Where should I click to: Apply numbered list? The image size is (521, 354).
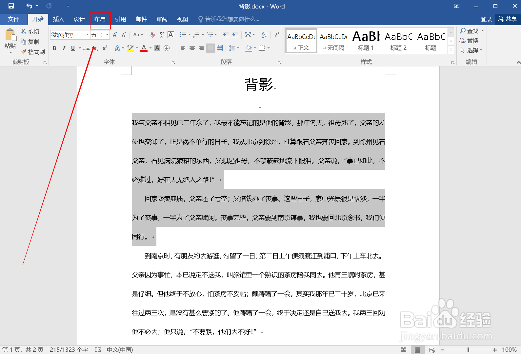tap(196, 35)
